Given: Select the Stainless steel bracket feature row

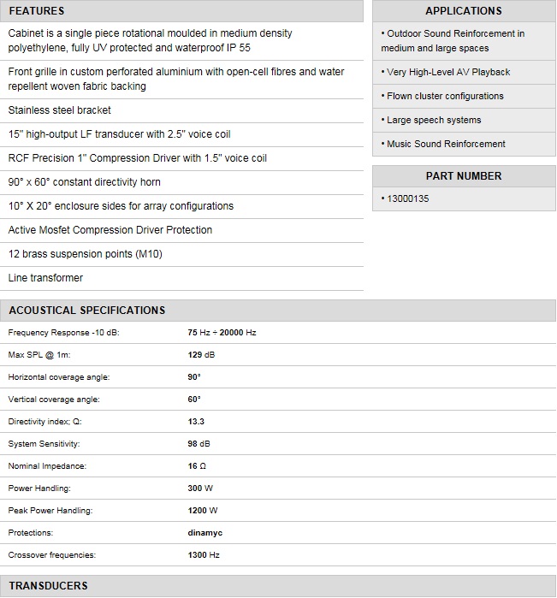Looking at the screenshot, I should tap(59, 110).
